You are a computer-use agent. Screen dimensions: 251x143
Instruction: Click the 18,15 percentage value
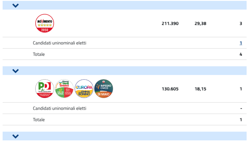pos(200,89)
